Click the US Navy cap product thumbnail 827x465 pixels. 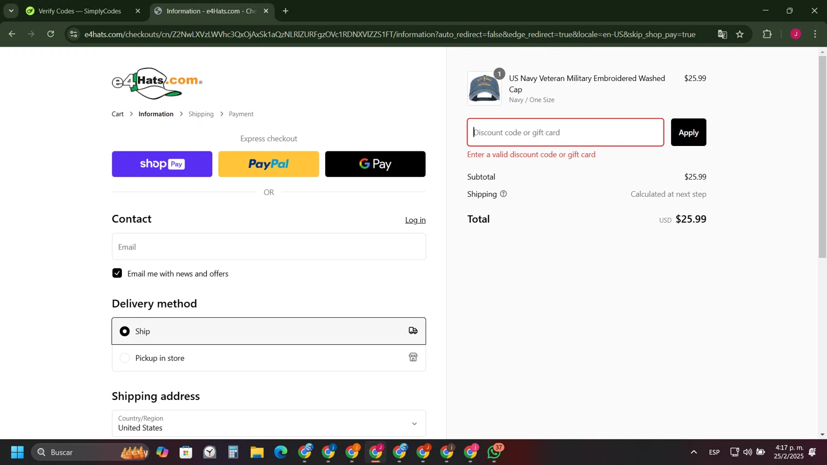pyautogui.click(x=484, y=88)
